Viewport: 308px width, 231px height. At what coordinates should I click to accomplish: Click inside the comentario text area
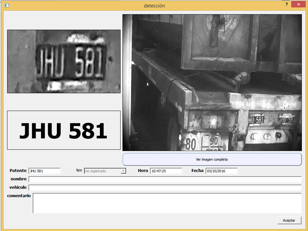pyautogui.click(x=167, y=203)
